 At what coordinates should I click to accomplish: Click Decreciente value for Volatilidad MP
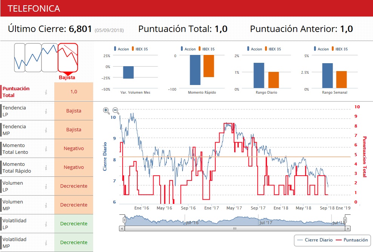coord(74,242)
